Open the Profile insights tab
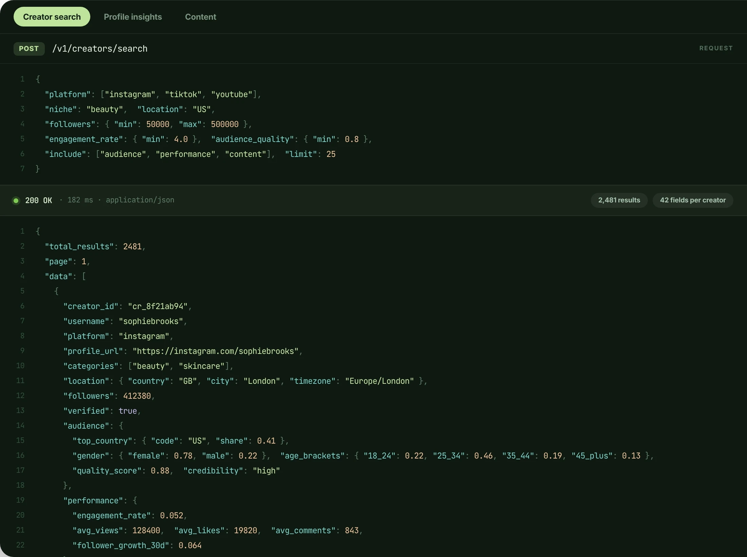Image resolution: width=747 pixels, height=557 pixels. [133, 17]
